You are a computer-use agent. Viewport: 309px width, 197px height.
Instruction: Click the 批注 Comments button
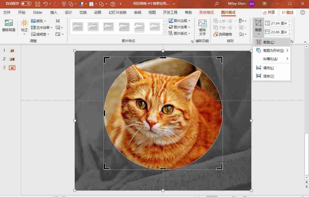pos(288,12)
